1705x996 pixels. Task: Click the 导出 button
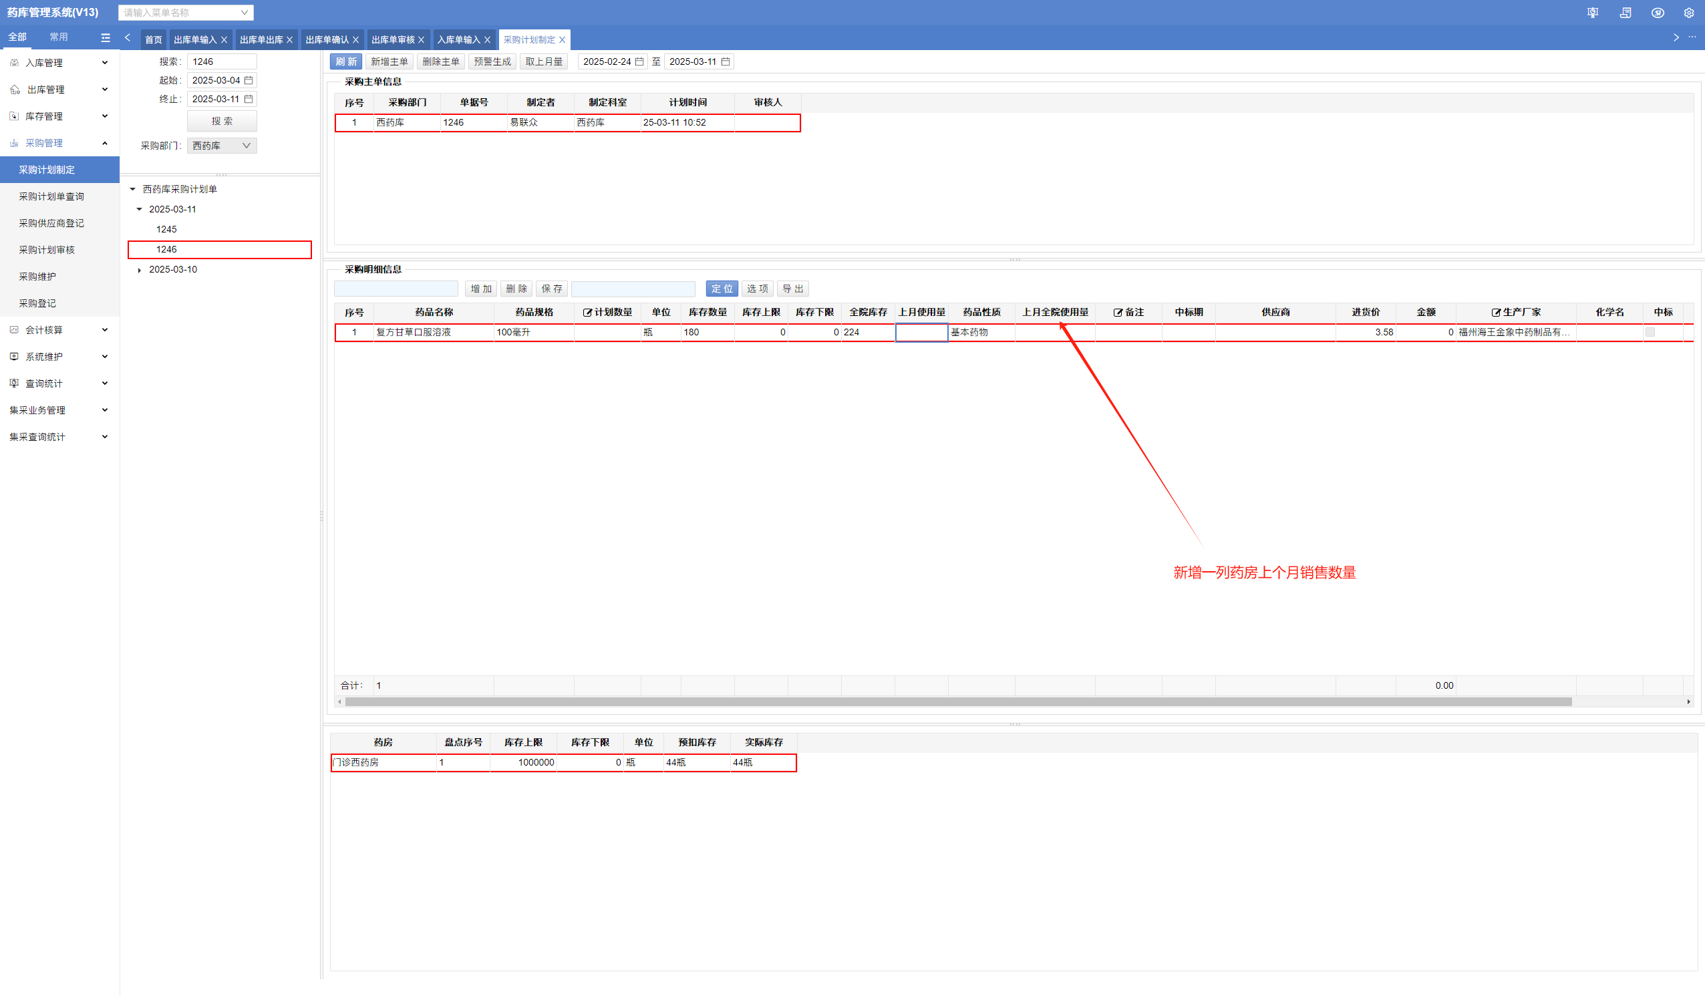click(793, 289)
